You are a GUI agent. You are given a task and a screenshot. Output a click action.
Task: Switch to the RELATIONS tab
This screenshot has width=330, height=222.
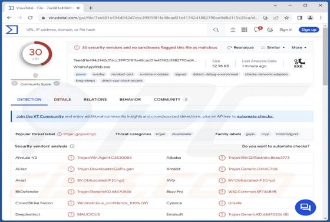[x=95, y=100]
